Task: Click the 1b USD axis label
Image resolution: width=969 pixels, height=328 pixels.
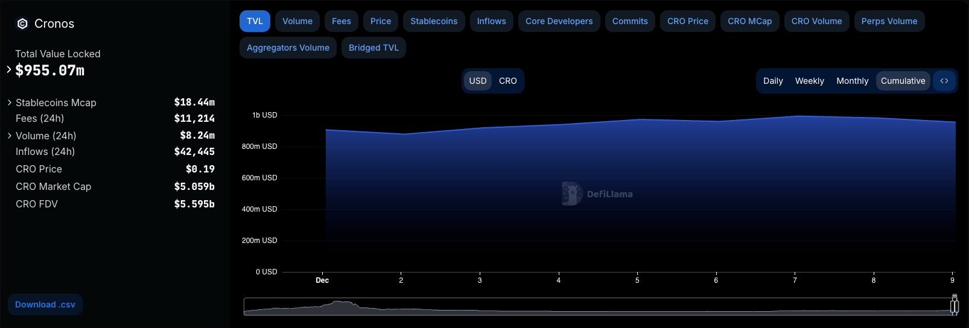Action: (x=265, y=115)
